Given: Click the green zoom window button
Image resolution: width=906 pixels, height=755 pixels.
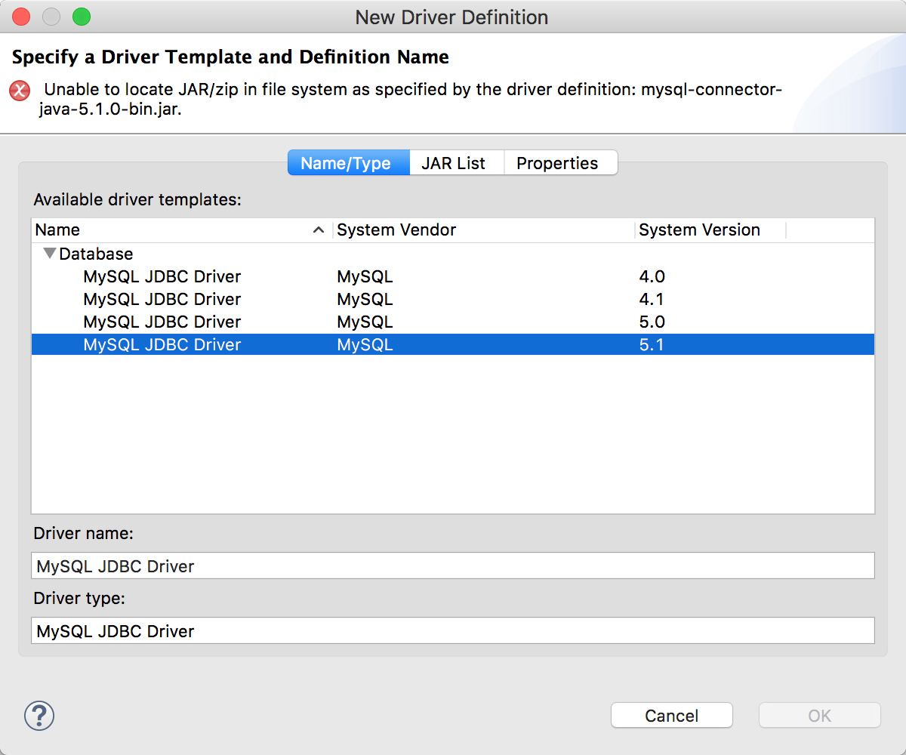Looking at the screenshot, I should [x=81, y=17].
